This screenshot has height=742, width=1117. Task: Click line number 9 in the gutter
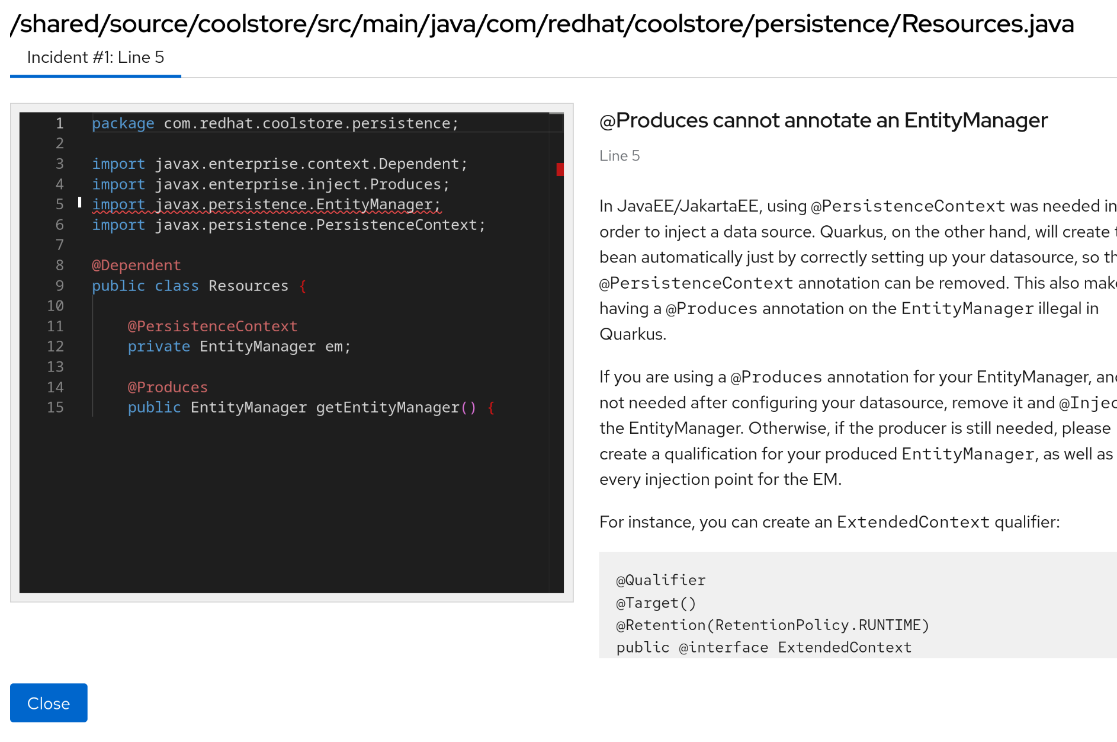[x=59, y=286]
